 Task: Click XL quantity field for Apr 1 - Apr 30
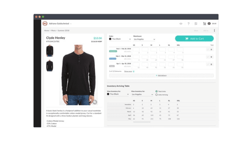(171, 64)
